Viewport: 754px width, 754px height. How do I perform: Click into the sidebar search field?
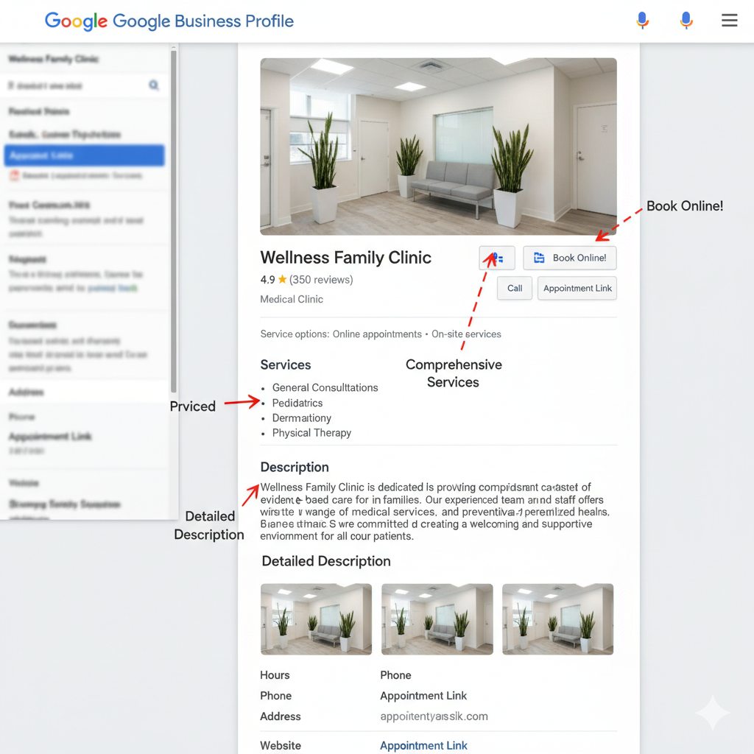[x=74, y=85]
